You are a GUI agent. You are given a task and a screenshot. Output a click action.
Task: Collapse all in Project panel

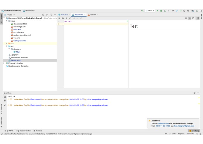click(x=47, y=15)
